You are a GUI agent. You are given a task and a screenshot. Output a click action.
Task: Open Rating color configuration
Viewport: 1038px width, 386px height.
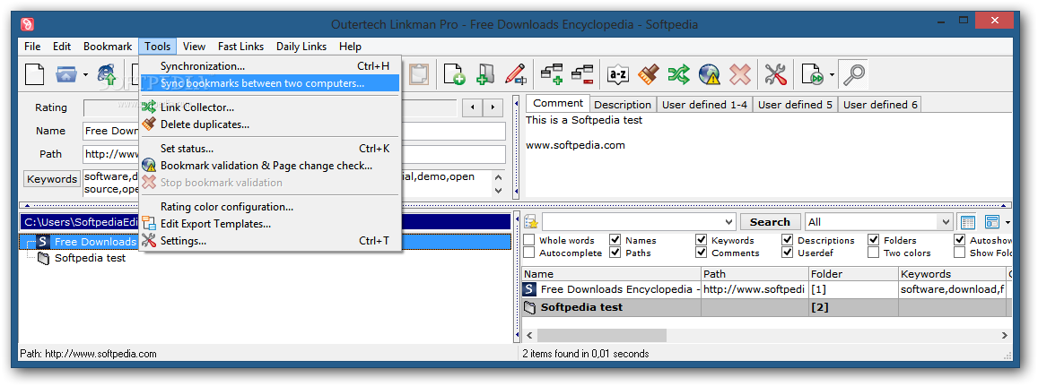pos(269,207)
